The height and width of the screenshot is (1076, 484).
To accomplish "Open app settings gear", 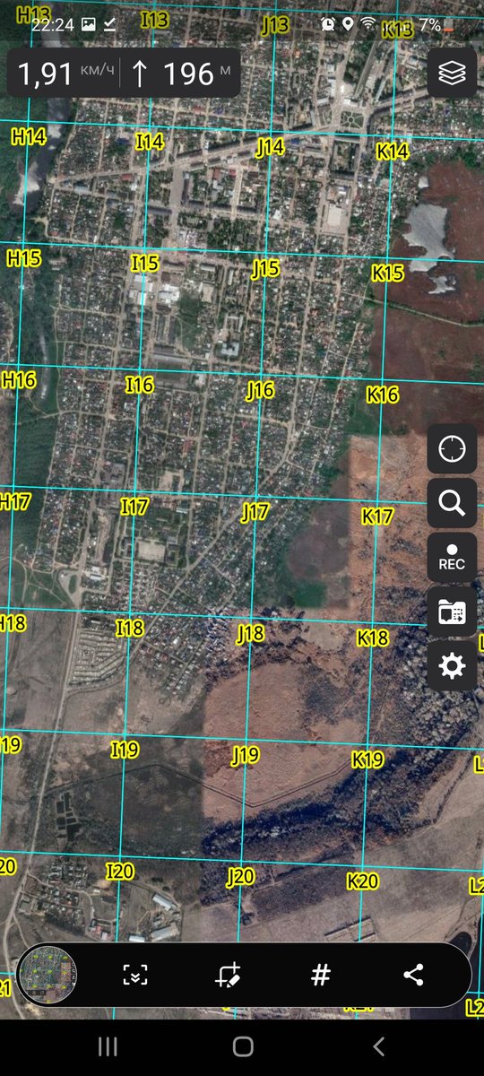I will click(x=452, y=666).
